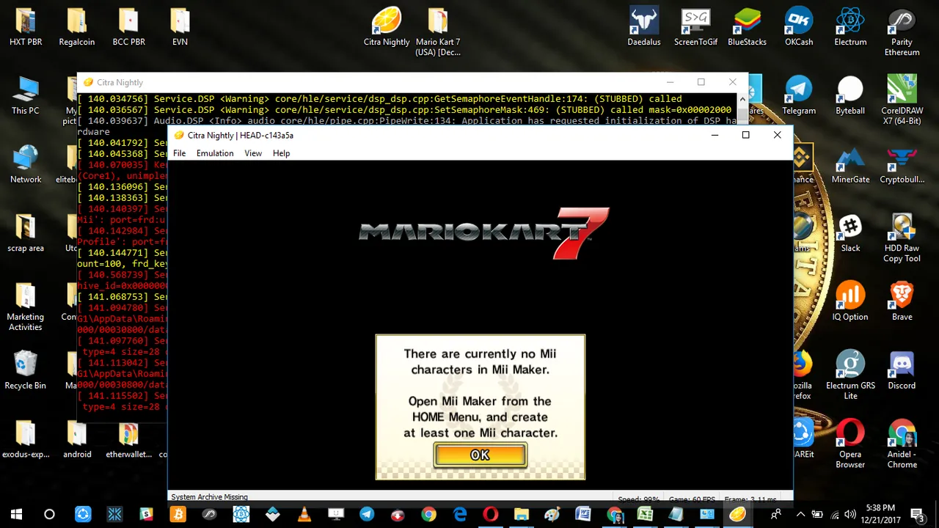Launch Electrum desktop shortcut
Image resolution: width=939 pixels, height=528 pixels.
click(850, 27)
